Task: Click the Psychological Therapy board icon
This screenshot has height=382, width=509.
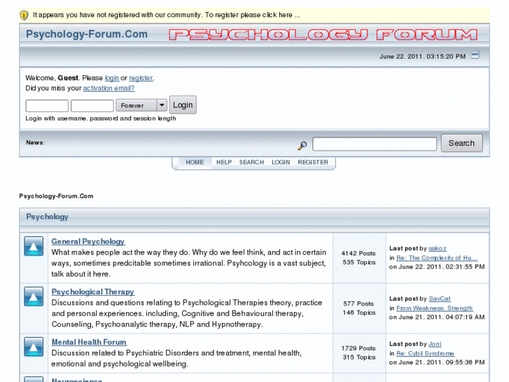Action: [34, 296]
